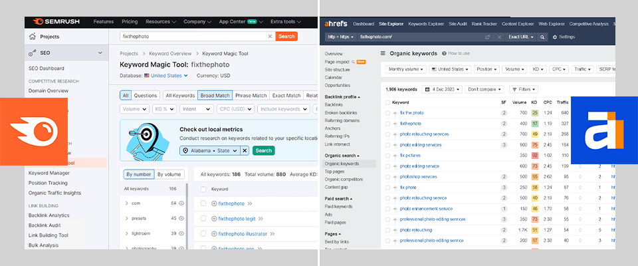The image size is (638, 266).
Task: Click the question-mark How to use icon
Action: [x=444, y=53]
